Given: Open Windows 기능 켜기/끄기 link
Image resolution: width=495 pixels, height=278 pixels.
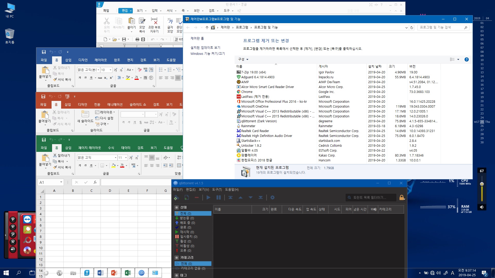Looking at the screenshot, I should click(x=208, y=54).
